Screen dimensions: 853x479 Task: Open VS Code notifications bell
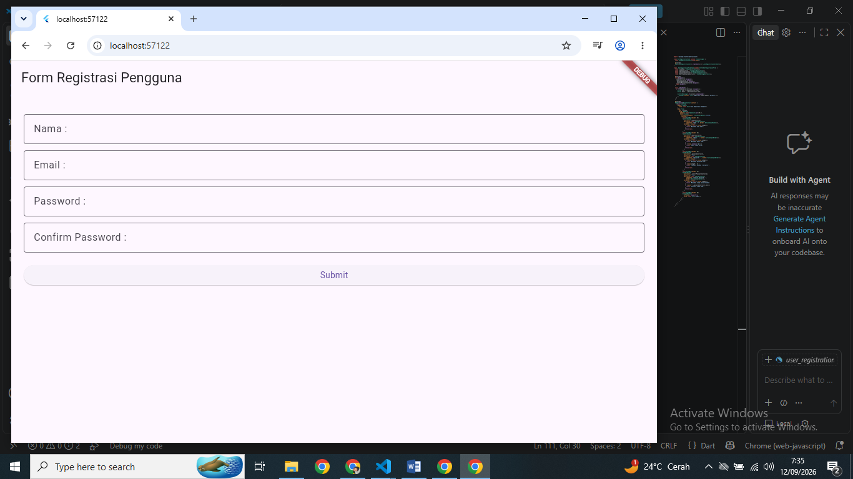(x=839, y=446)
